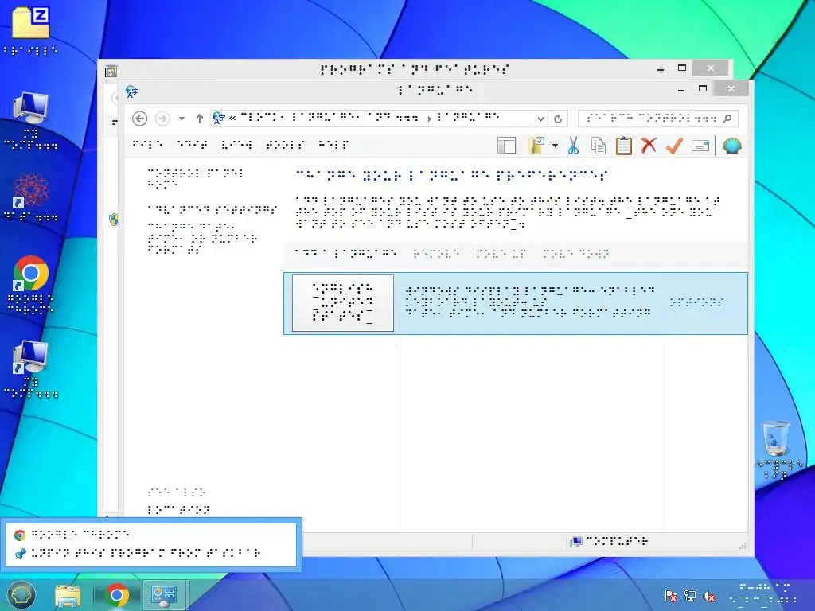Click the Language window title icon
Viewport: 815px width, 611px height.
coord(132,91)
